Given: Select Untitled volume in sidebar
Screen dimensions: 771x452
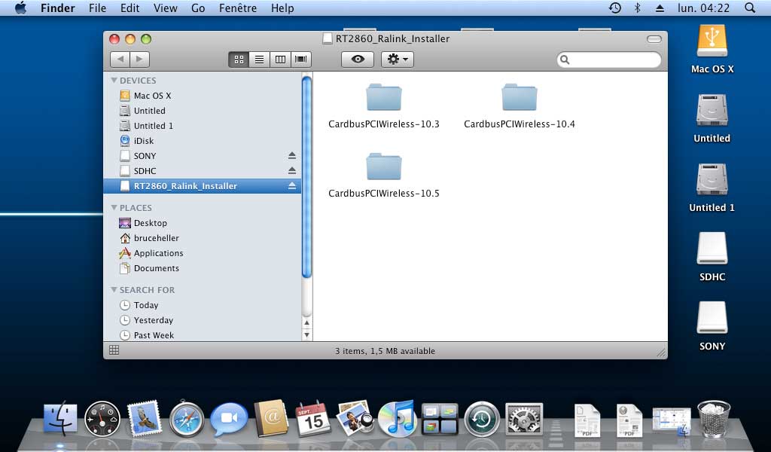Looking at the screenshot, I should point(202,111).
